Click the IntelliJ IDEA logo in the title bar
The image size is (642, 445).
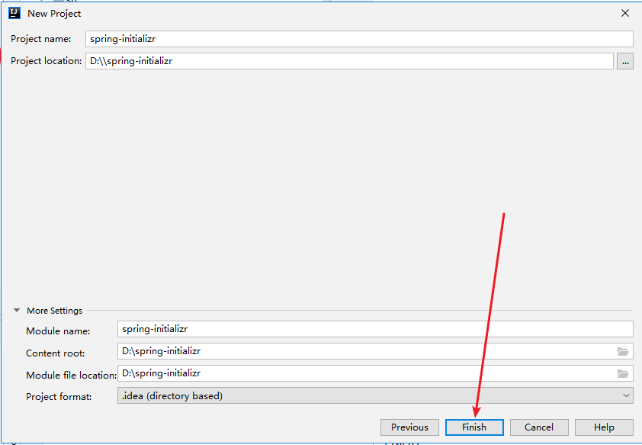pos(14,13)
